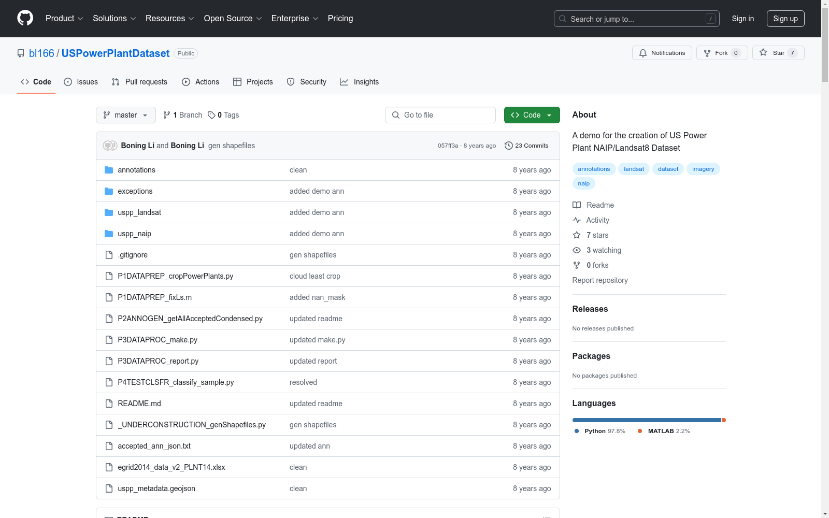This screenshot has width=829, height=518.
Task: Open the 'cloud least crop' commit message
Action: click(315, 276)
